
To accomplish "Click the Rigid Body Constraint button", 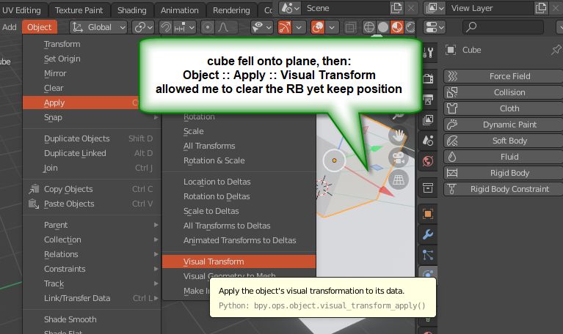I will click(504, 189).
